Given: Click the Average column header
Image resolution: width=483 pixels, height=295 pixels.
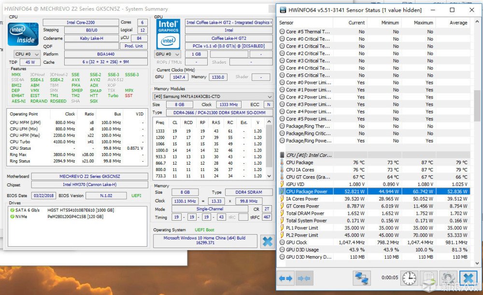Looking at the screenshot, I should [458, 23].
